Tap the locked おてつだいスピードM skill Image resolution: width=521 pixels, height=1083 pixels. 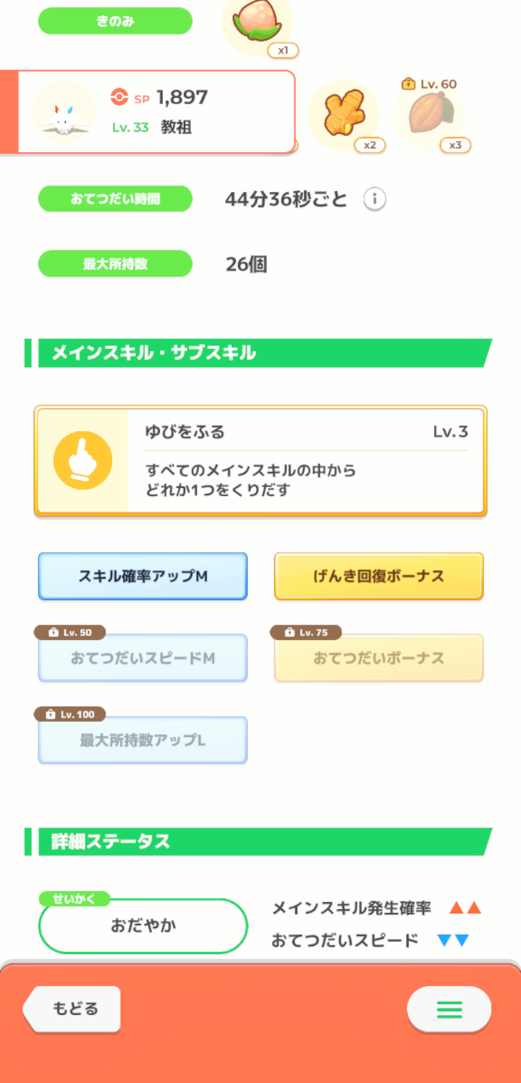point(143,658)
